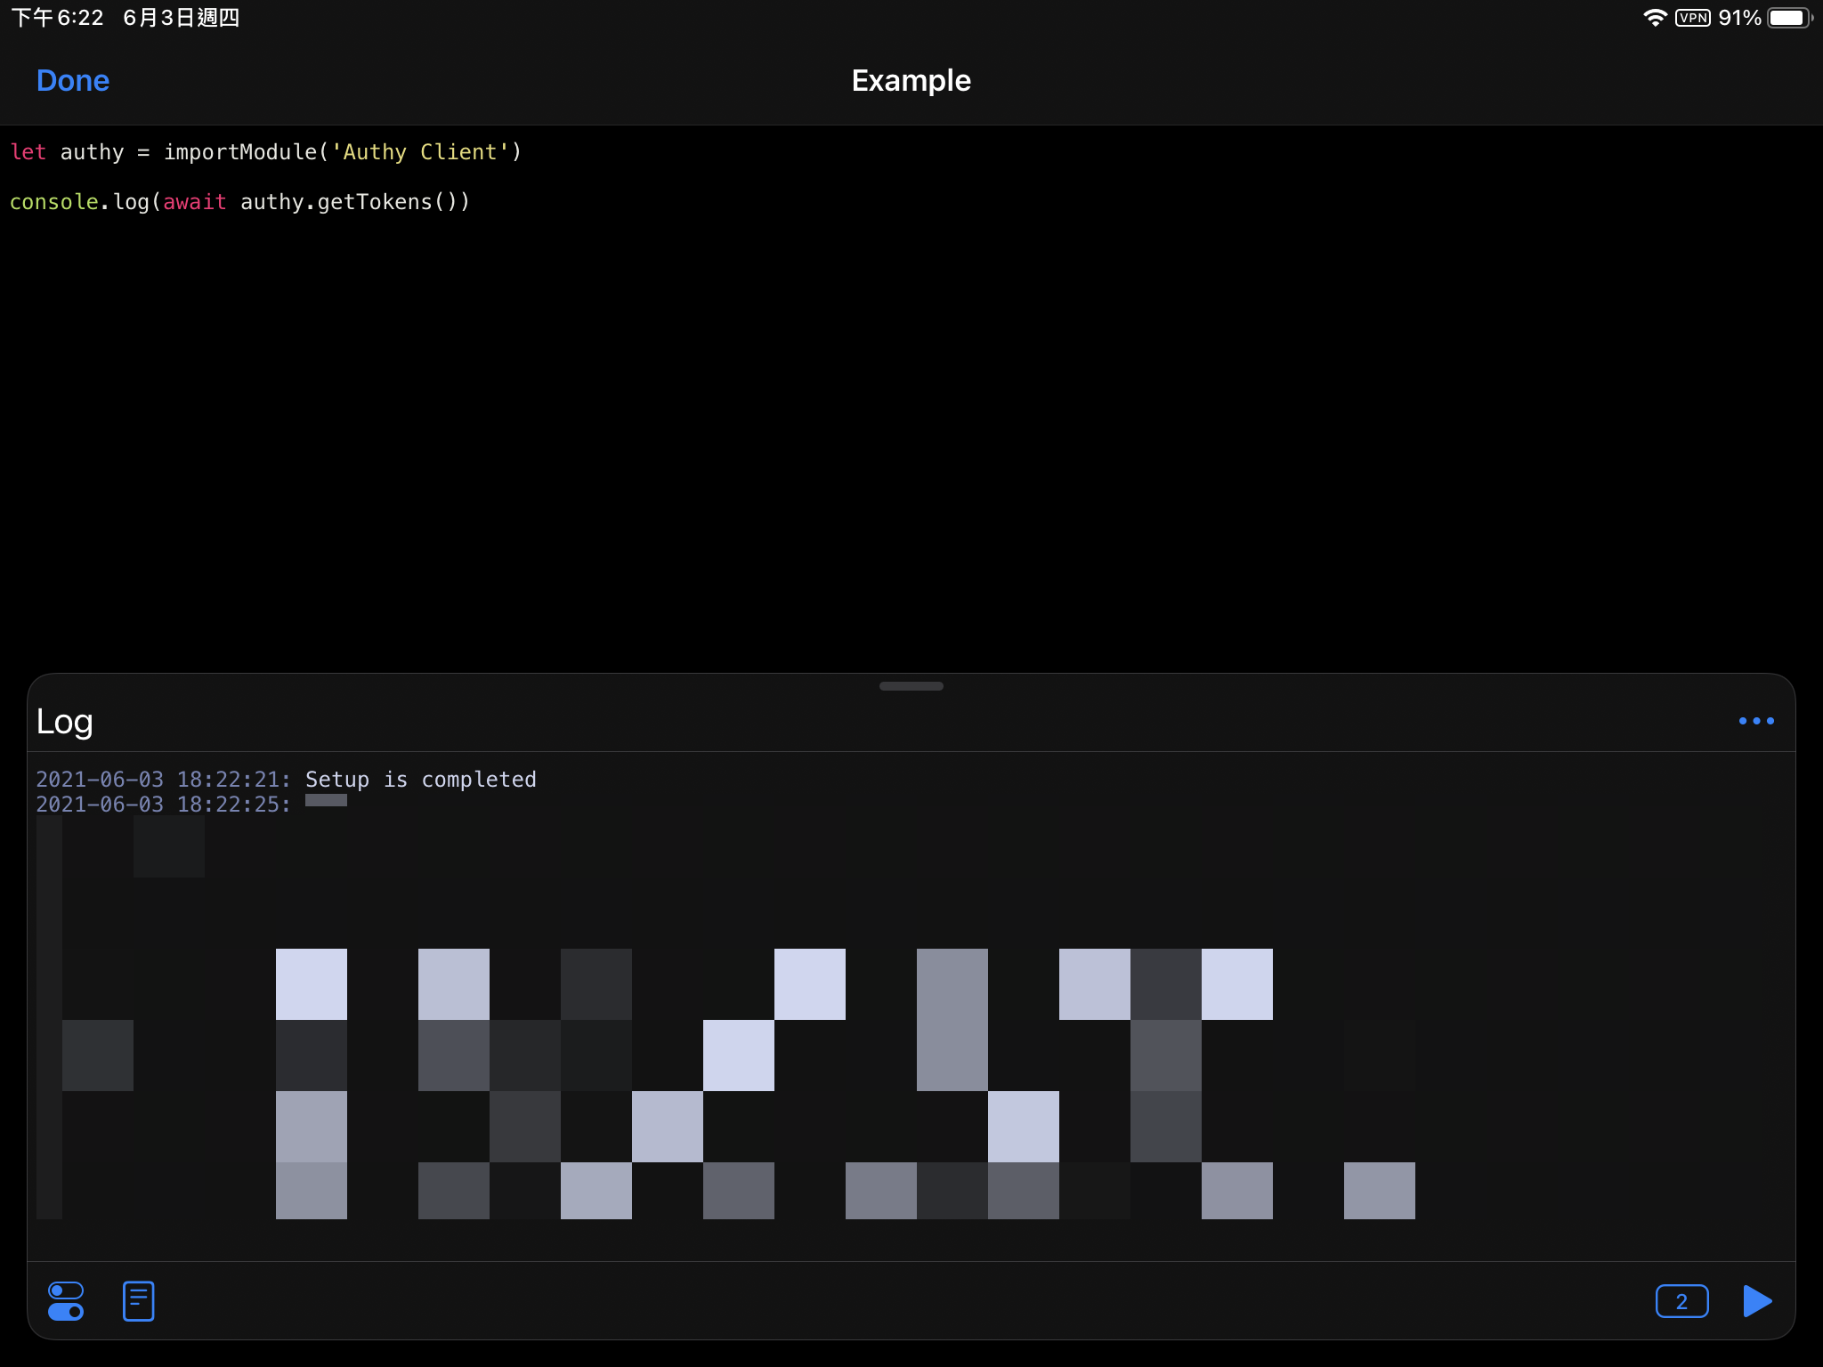Open the documentation page icon
The height and width of the screenshot is (1367, 1823).
(x=138, y=1301)
